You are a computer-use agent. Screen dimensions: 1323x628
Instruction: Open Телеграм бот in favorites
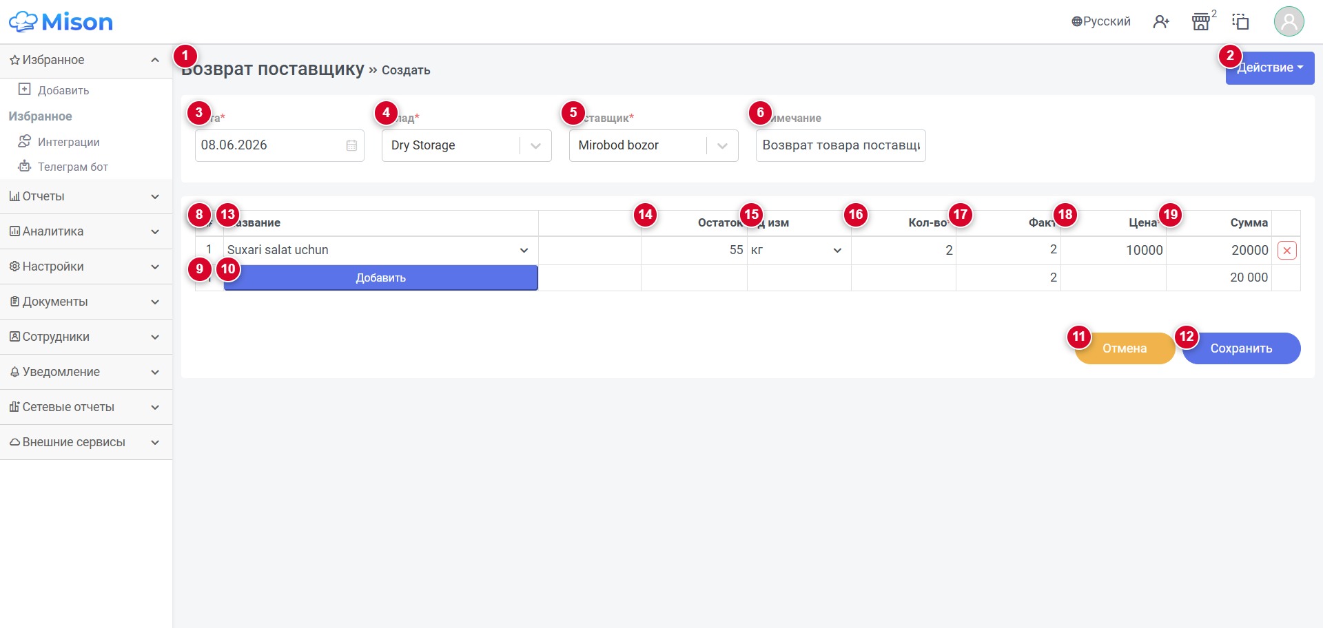tap(72, 167)
